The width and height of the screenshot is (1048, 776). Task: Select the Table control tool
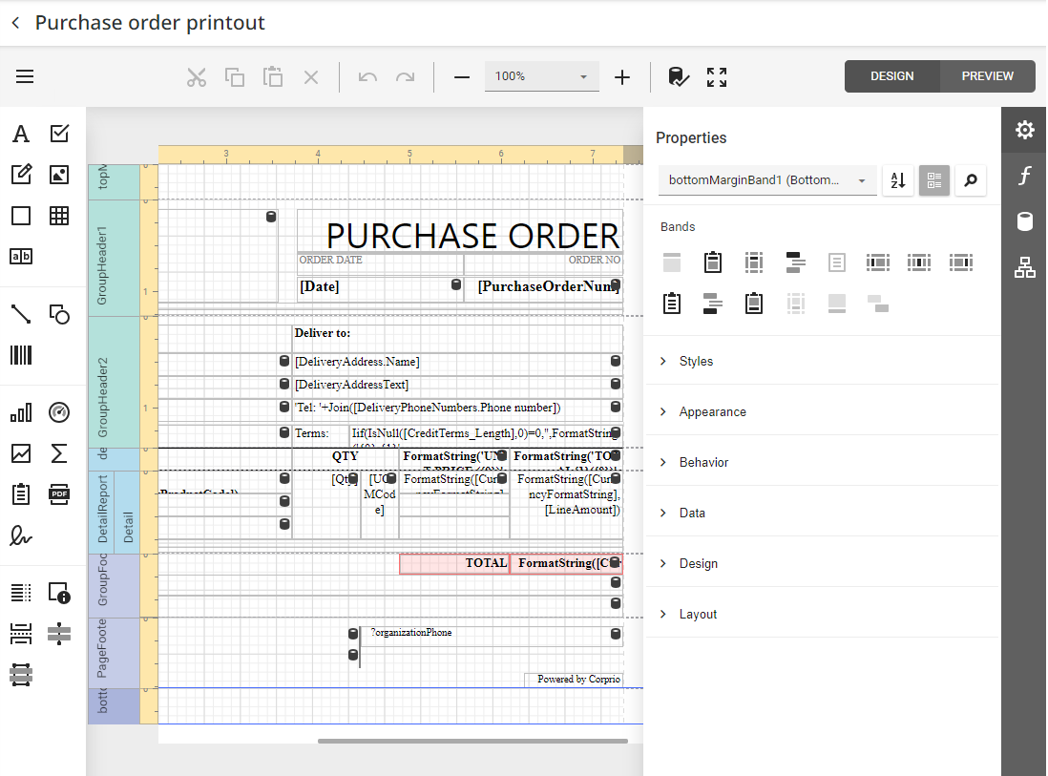pyautogui.click(x=59, y=216)
